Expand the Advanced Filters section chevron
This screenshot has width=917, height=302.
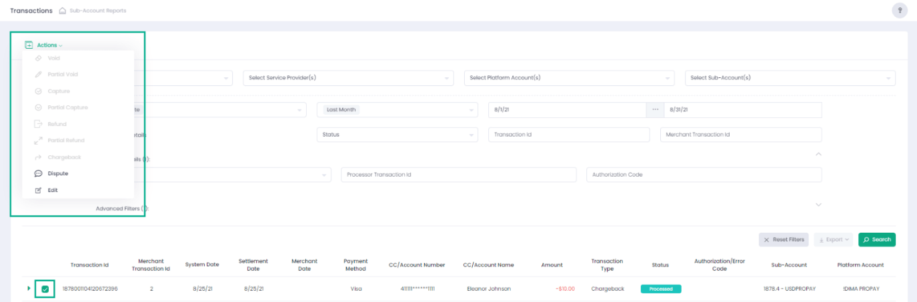coord(818,205)
